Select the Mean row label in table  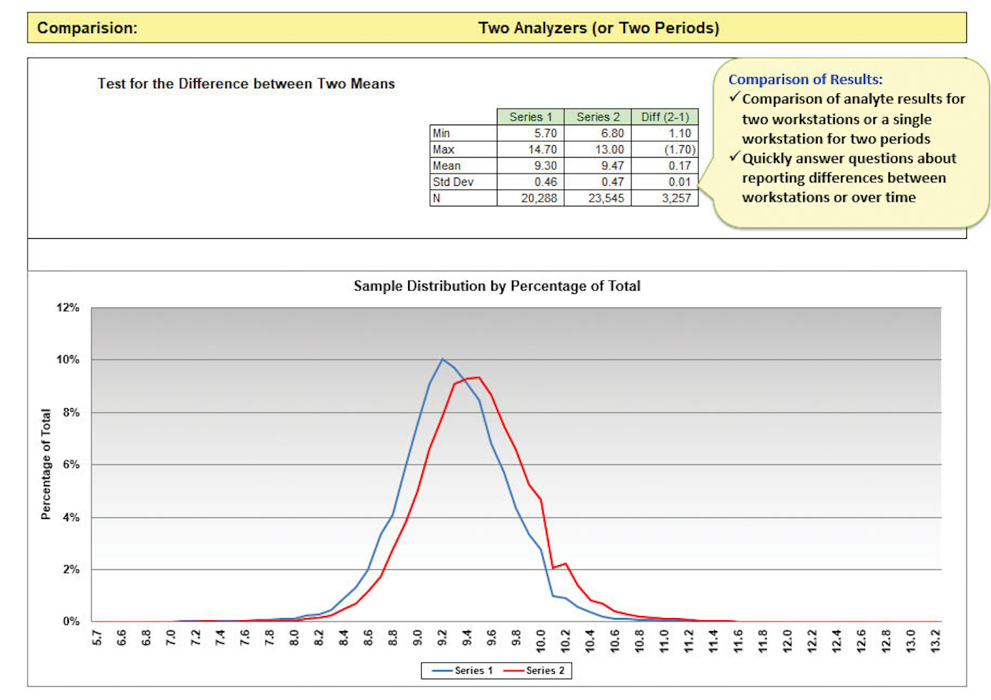pos(446,165)
